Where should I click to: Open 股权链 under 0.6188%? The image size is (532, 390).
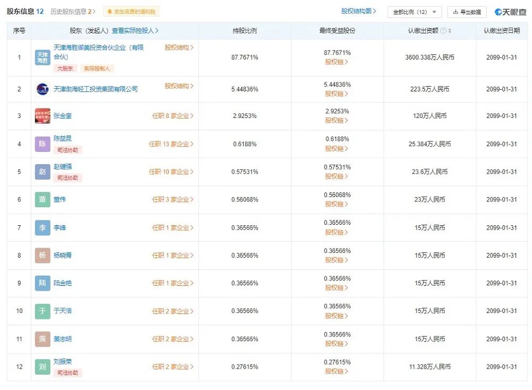click(337, 149)
